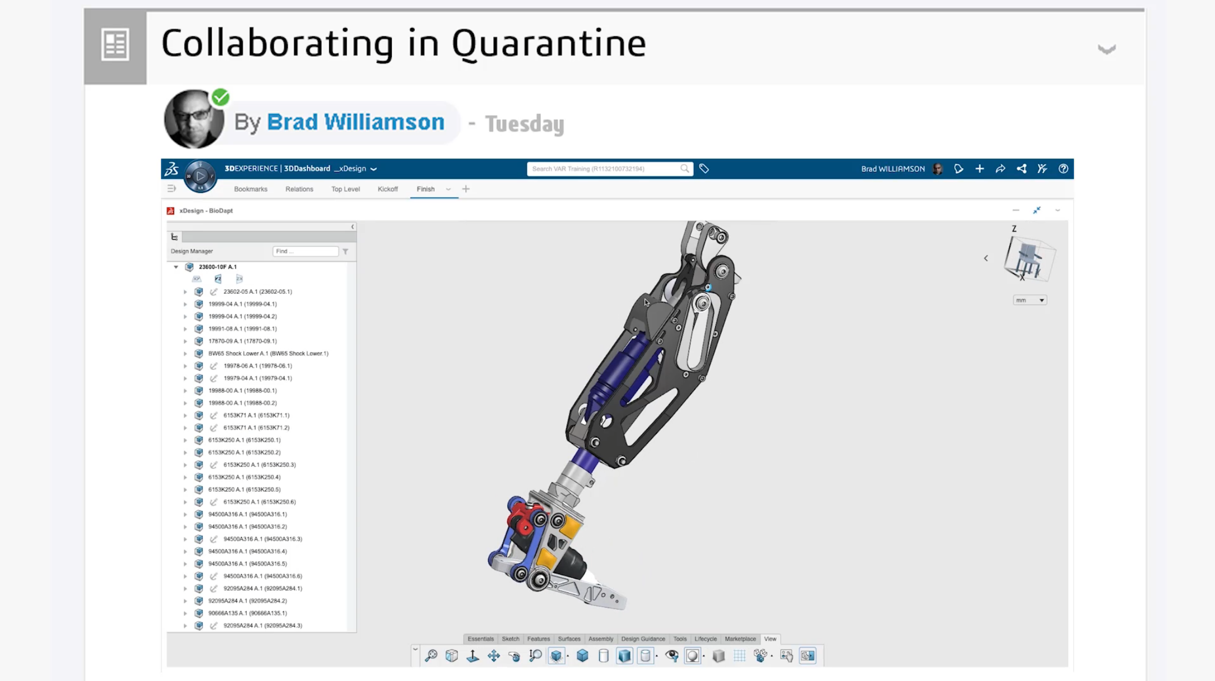Toggle perspective view mode in the toolbar
The width and height of the screenshot is (1215, 681).
coord(718,655)
